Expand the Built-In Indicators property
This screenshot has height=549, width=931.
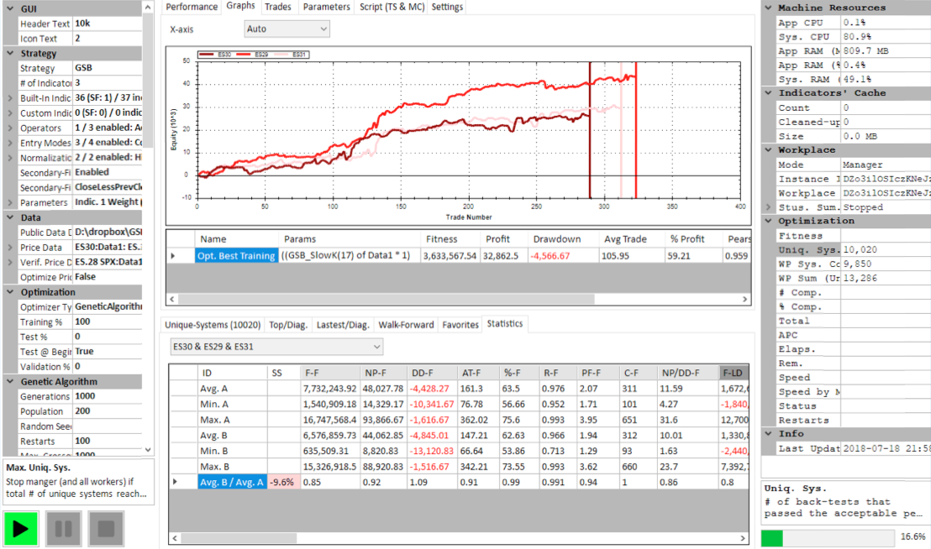[10, 98]
